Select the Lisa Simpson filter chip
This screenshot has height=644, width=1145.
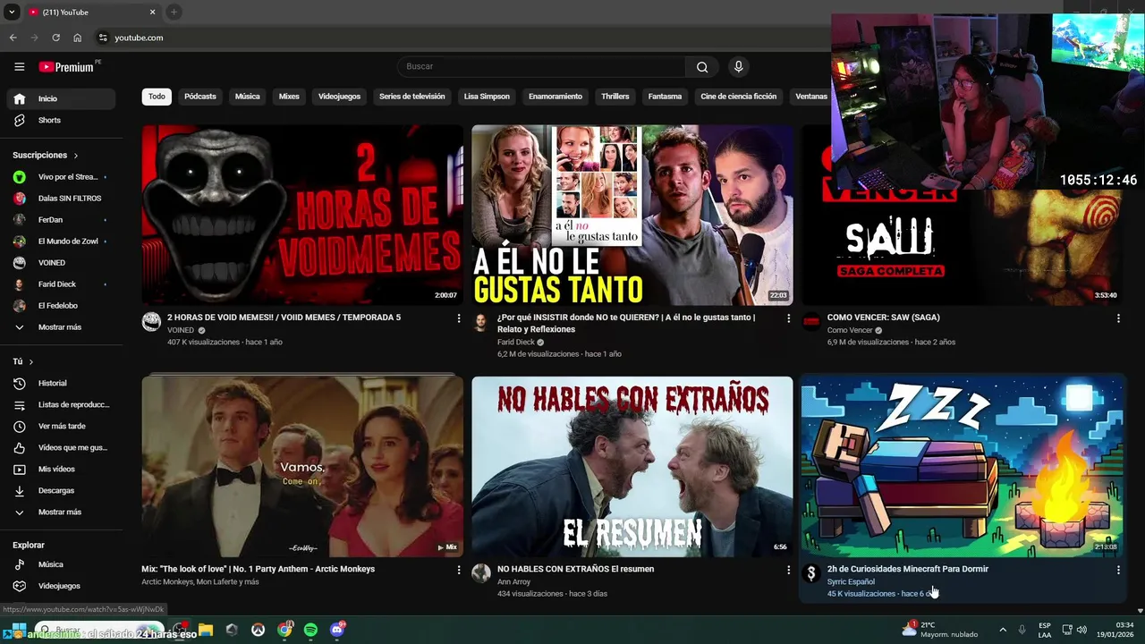click(487, 97)
